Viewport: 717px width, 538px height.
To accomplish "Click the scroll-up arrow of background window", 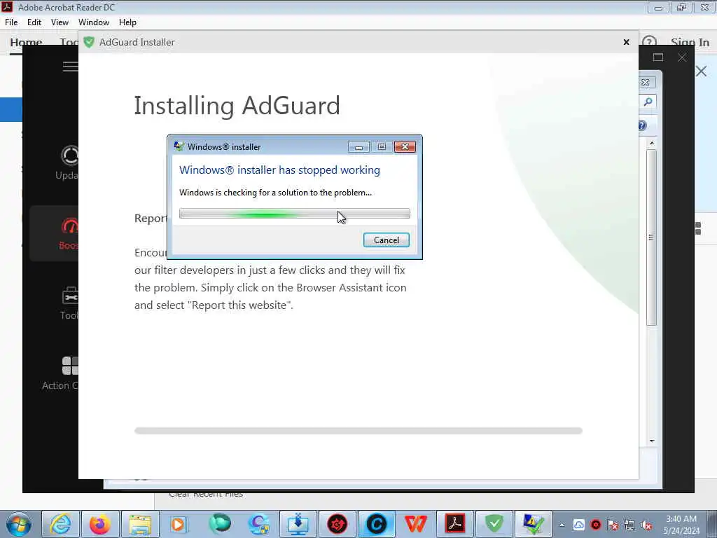I will tap(652, 143).
